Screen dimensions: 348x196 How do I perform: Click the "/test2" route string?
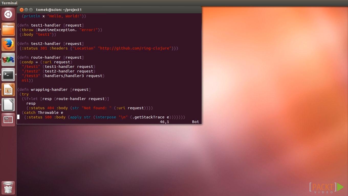coord(31,71)
